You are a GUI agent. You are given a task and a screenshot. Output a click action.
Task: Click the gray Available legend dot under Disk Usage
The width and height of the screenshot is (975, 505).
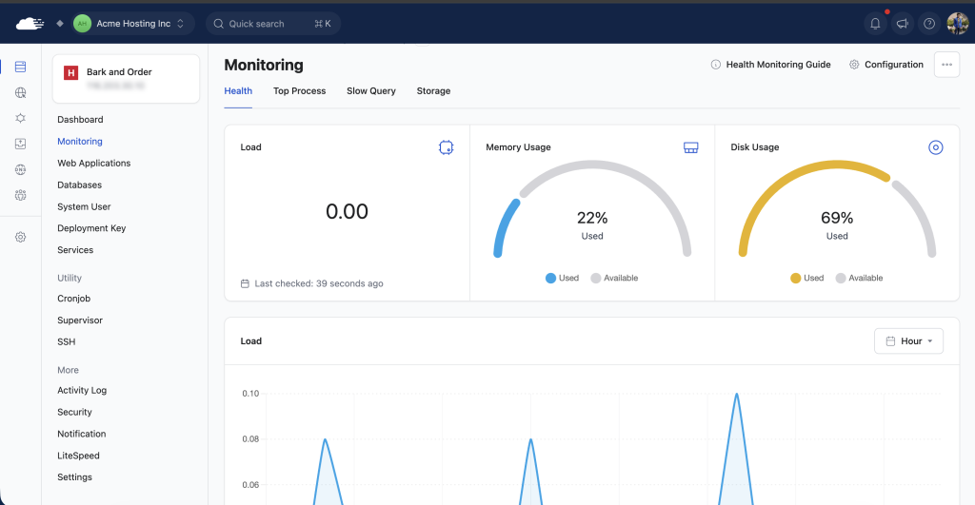841,279
